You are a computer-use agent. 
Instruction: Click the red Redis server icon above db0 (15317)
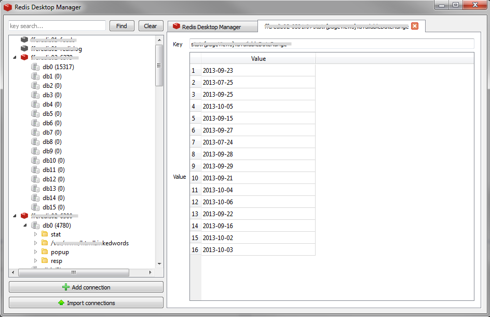24,57
